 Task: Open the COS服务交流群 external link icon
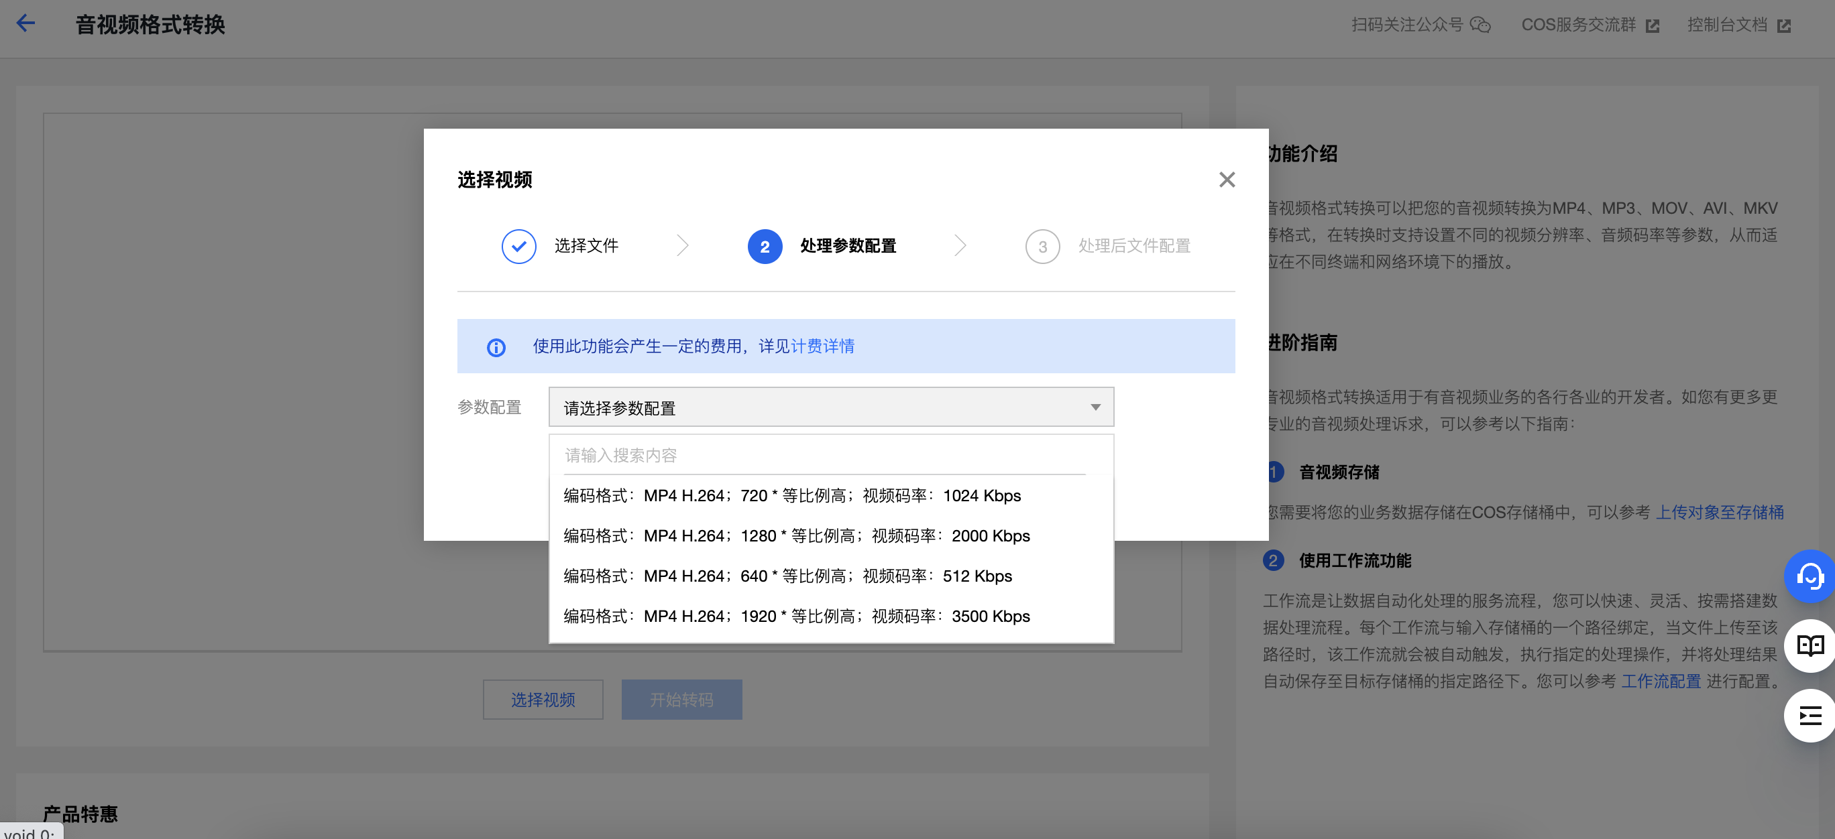point(1652,25)
